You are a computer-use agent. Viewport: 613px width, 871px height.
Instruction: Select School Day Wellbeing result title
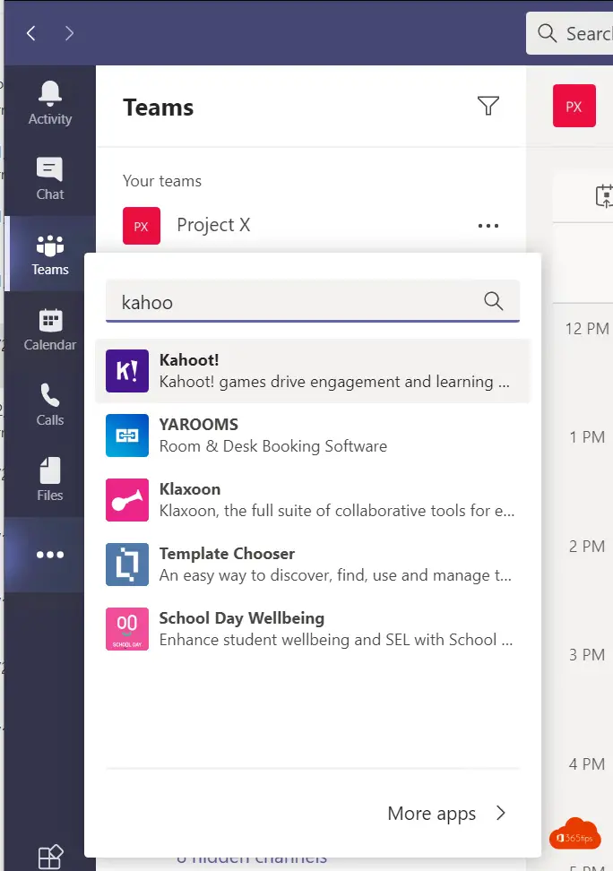click(242, 618)
